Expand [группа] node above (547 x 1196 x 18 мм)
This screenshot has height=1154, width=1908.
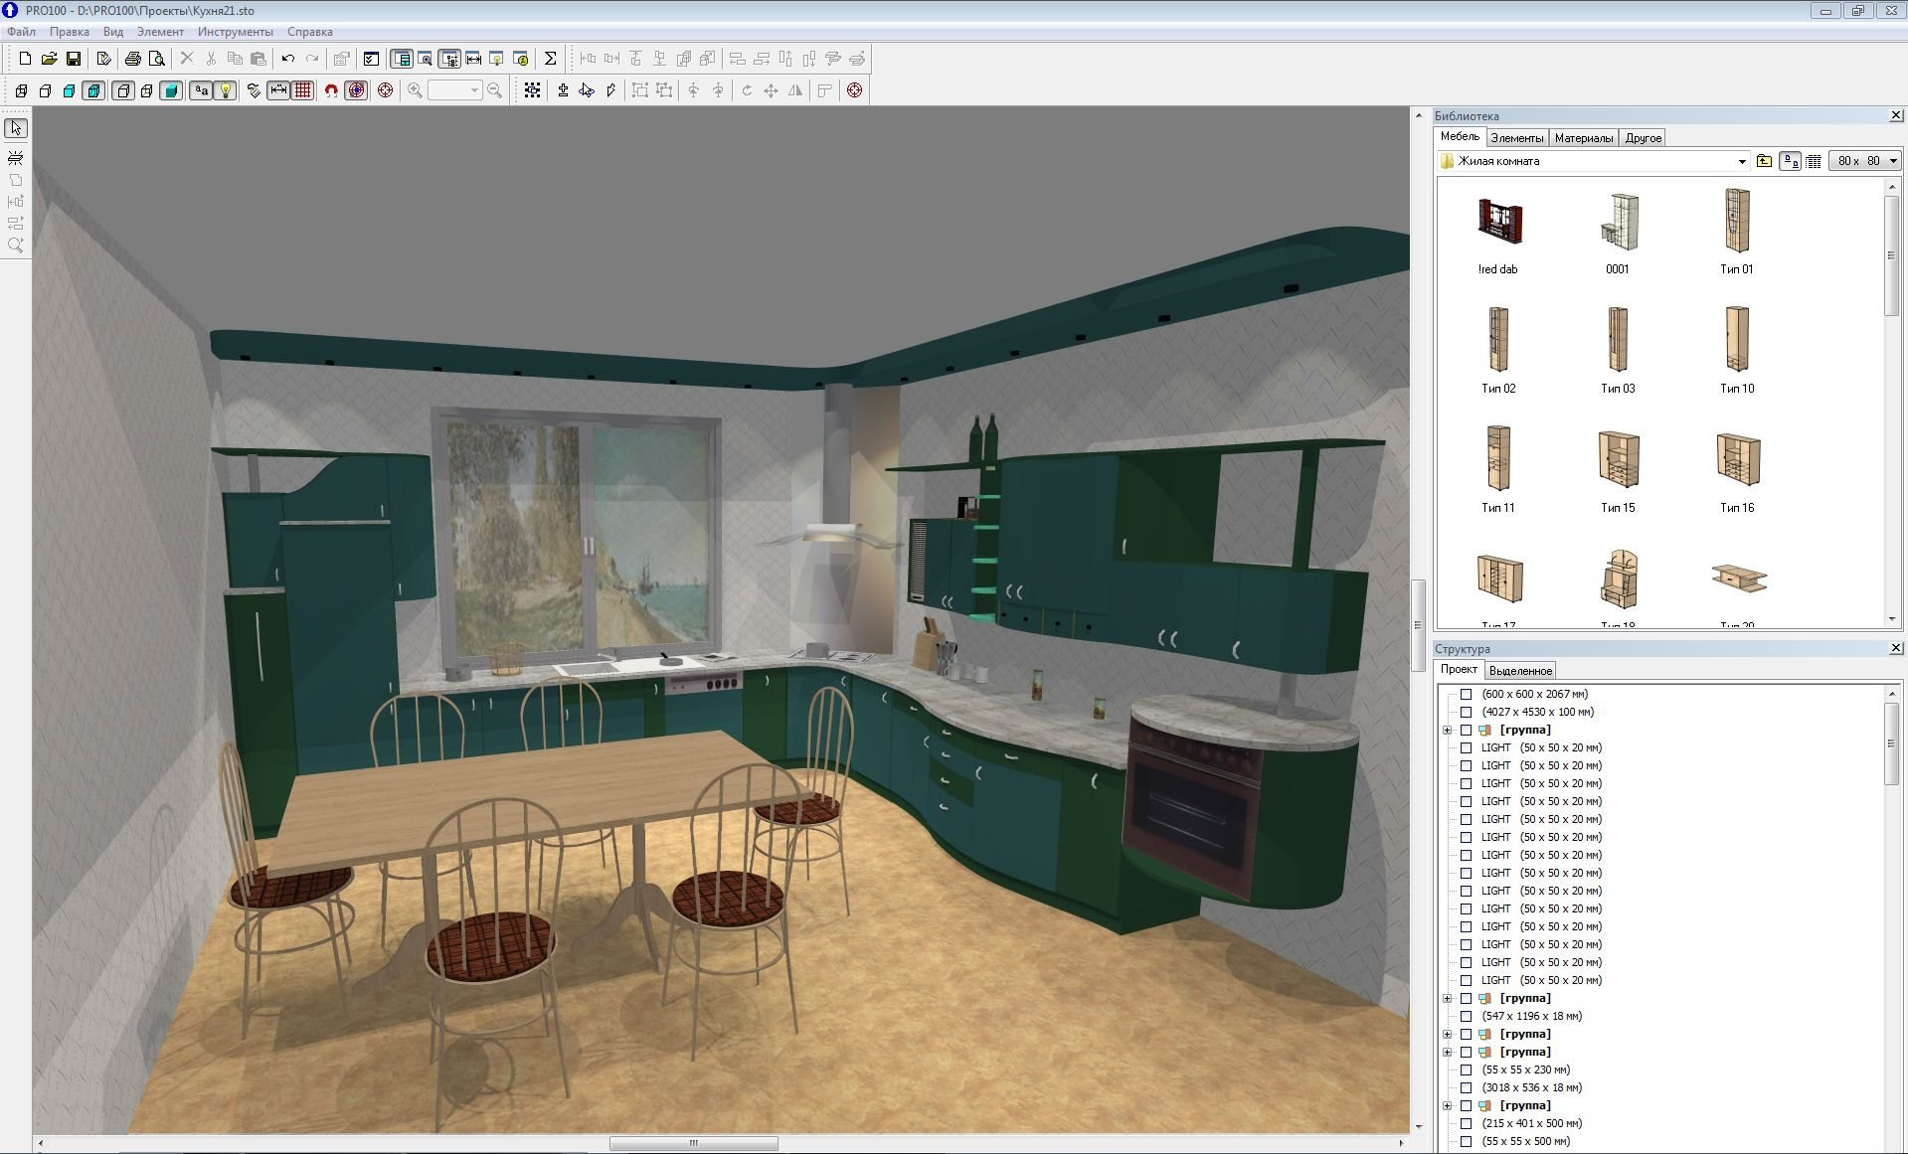click(1448, 998)
